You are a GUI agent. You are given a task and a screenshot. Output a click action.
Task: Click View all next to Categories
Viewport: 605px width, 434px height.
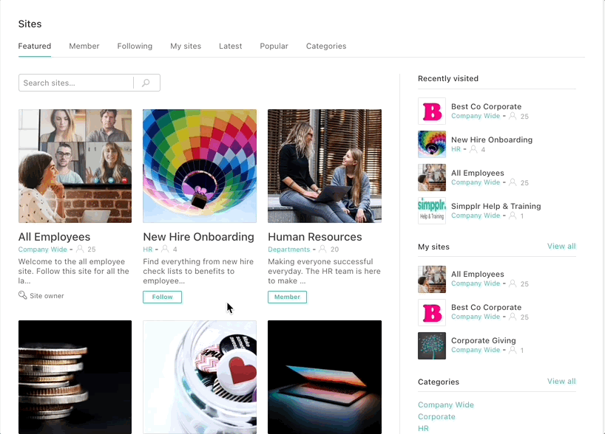(x=561, y=382)
